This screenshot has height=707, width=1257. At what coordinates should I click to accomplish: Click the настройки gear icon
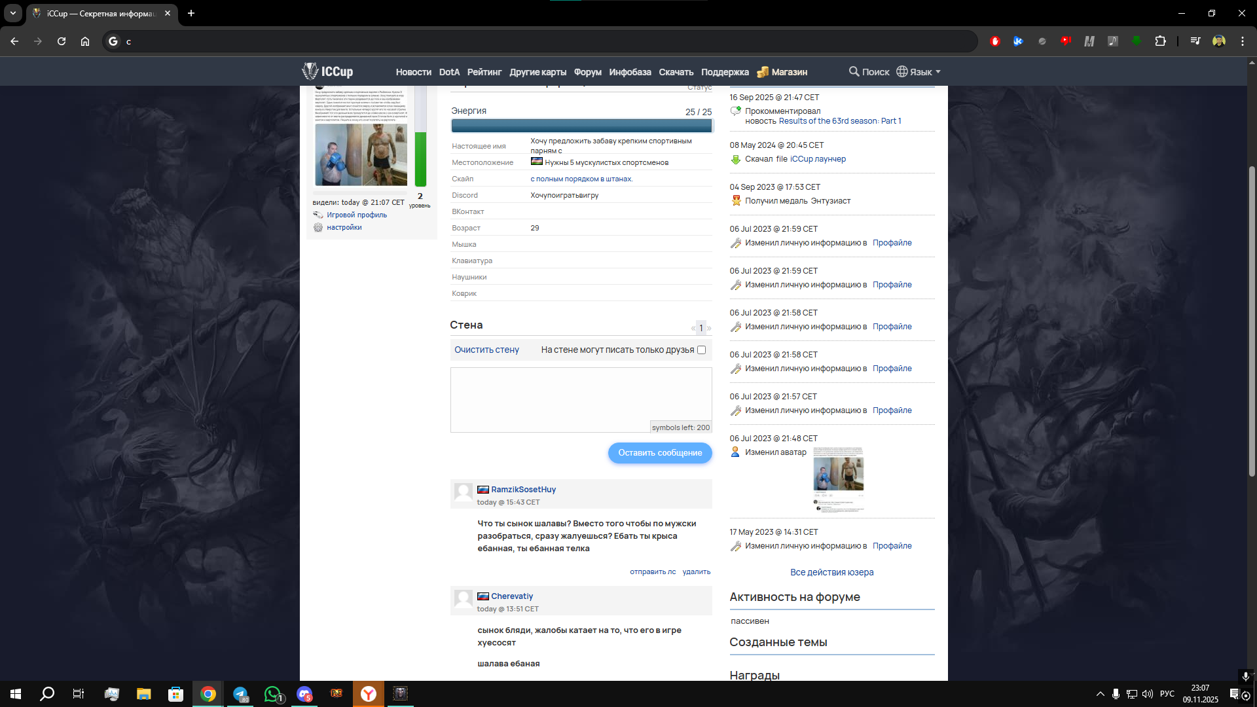318,227
